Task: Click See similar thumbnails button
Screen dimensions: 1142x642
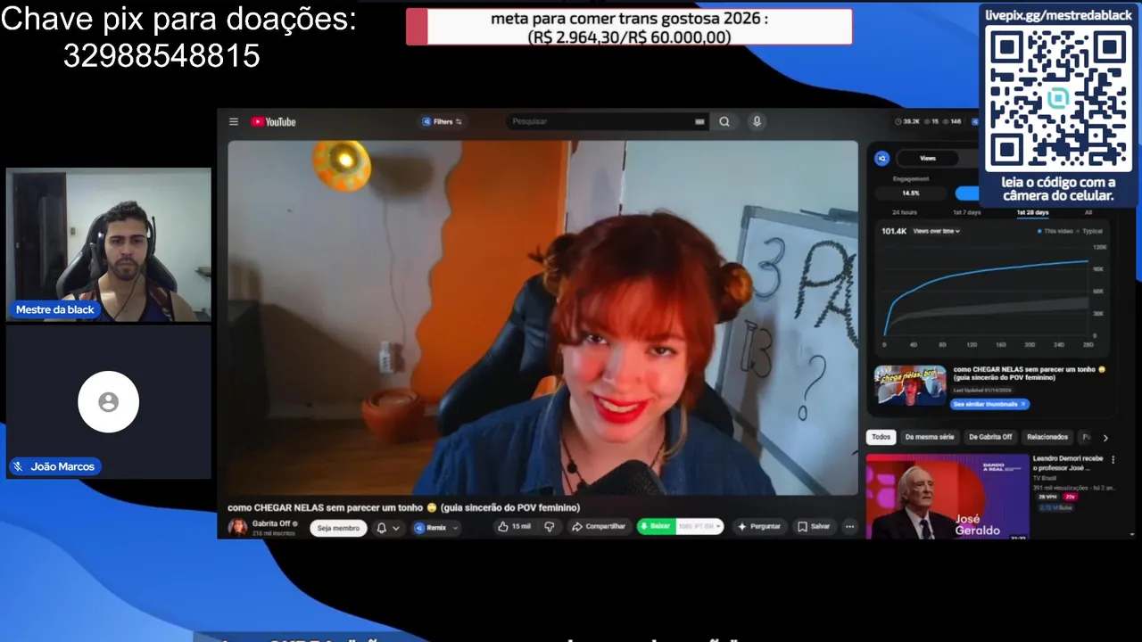Action: pyautogui.click(x=989, y=404)
